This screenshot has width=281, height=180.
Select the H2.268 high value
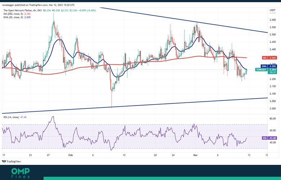[57, 10]
